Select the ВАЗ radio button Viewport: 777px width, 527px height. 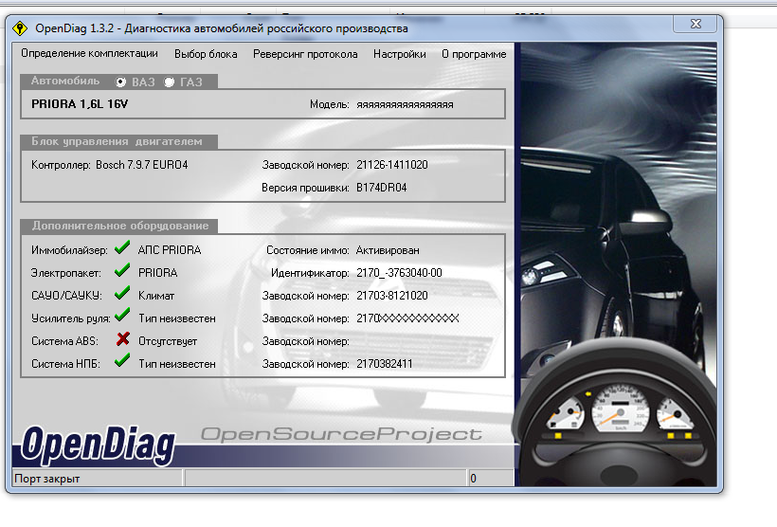point(120,82)
